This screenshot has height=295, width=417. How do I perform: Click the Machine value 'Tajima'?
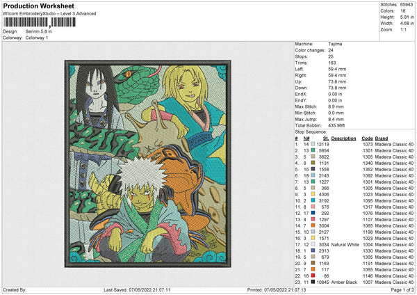click(x=335, y=44)
